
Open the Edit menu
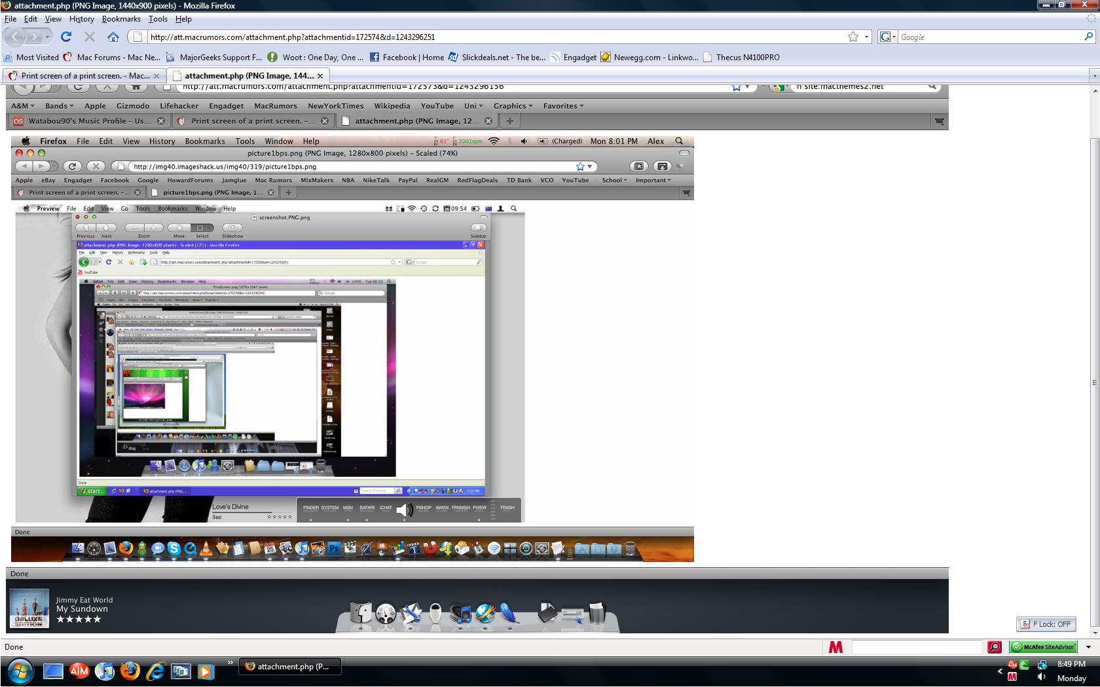point(31,19)
